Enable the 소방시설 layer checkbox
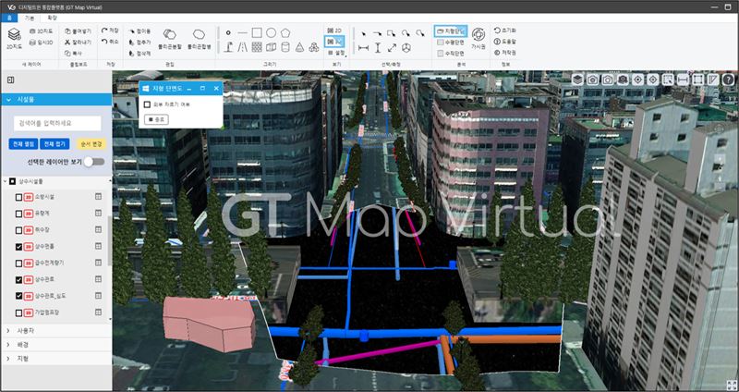This screenshot has height=392, width=739. pos(19,197)
